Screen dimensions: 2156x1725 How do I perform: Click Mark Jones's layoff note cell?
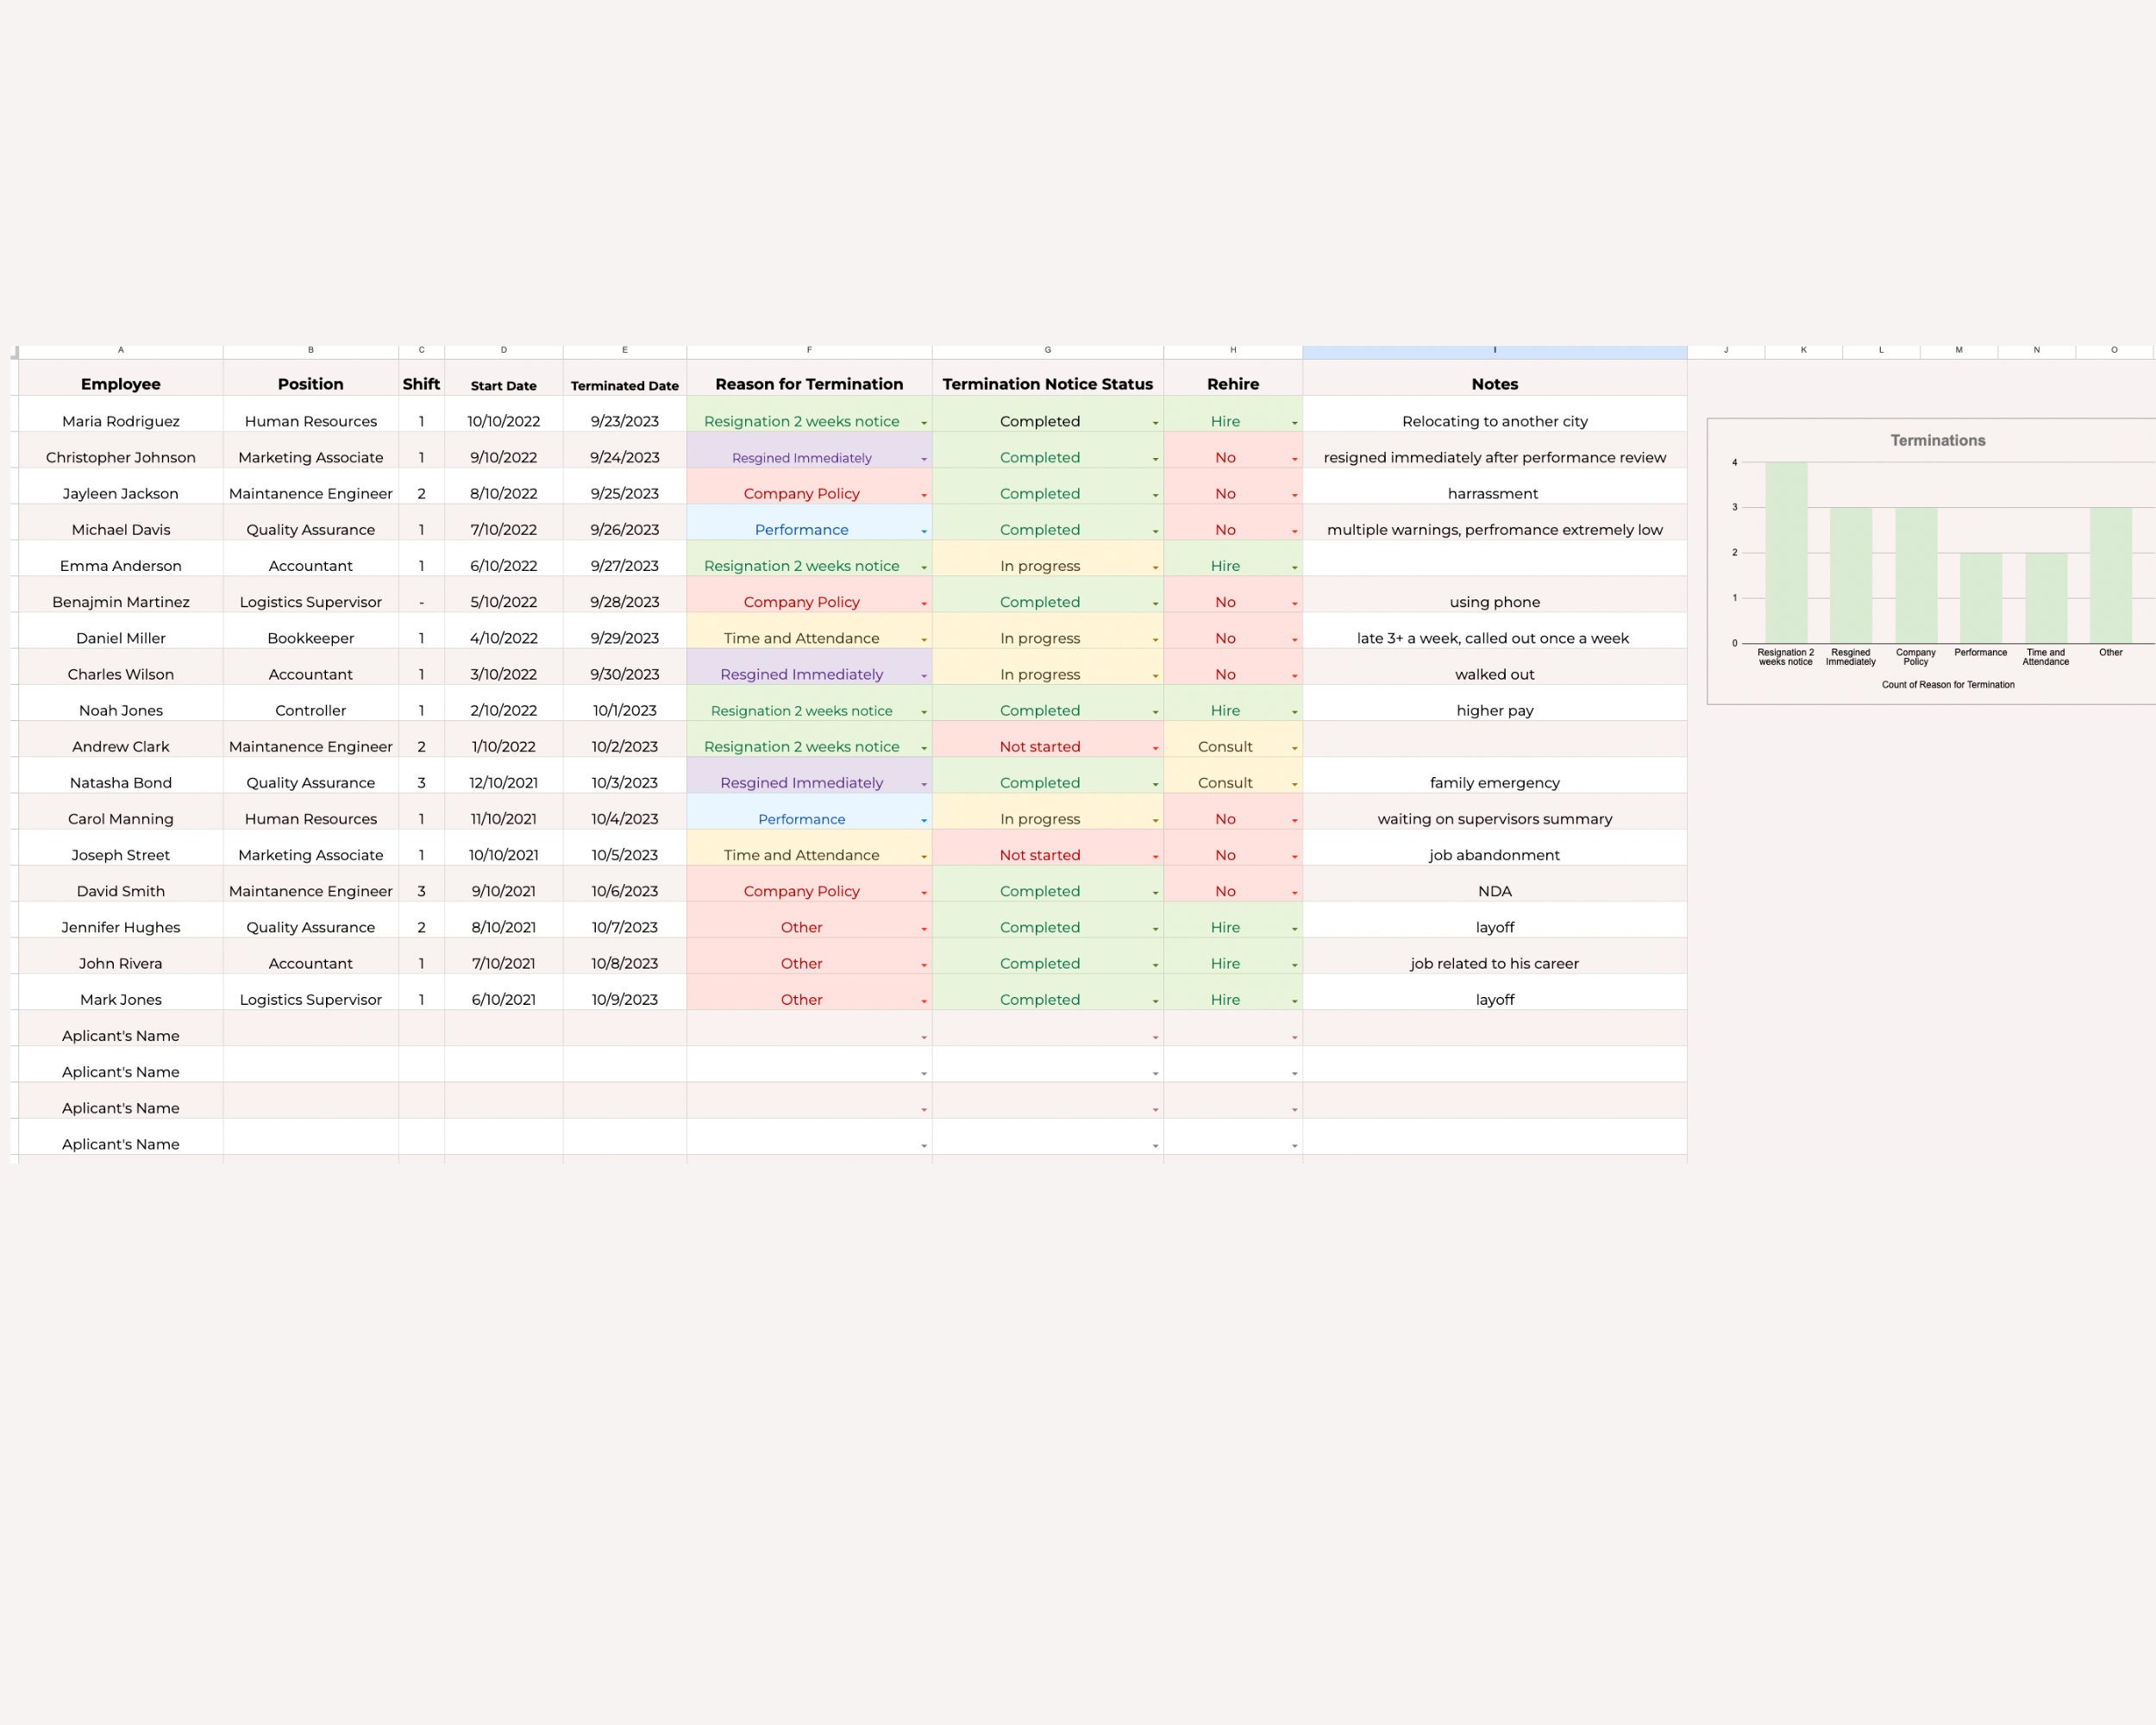pos(1494,999)
